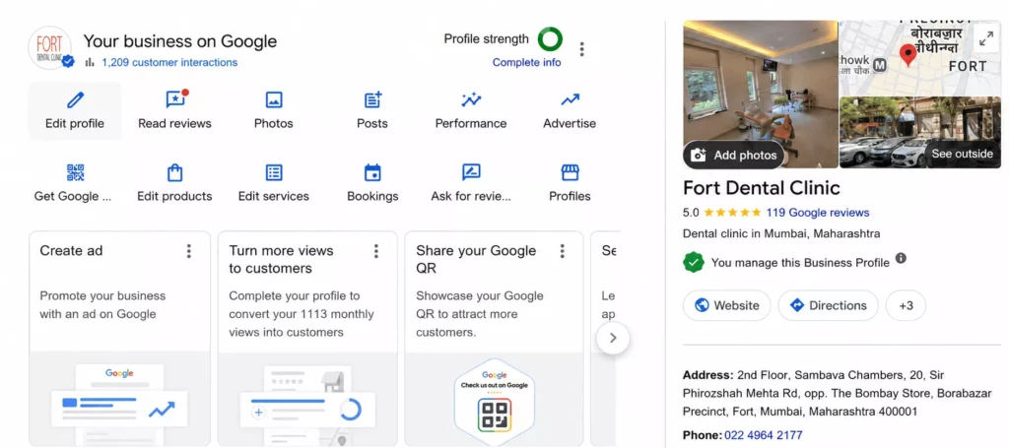
Task: Open Profiles storefront icon
Action: [570, 172]
